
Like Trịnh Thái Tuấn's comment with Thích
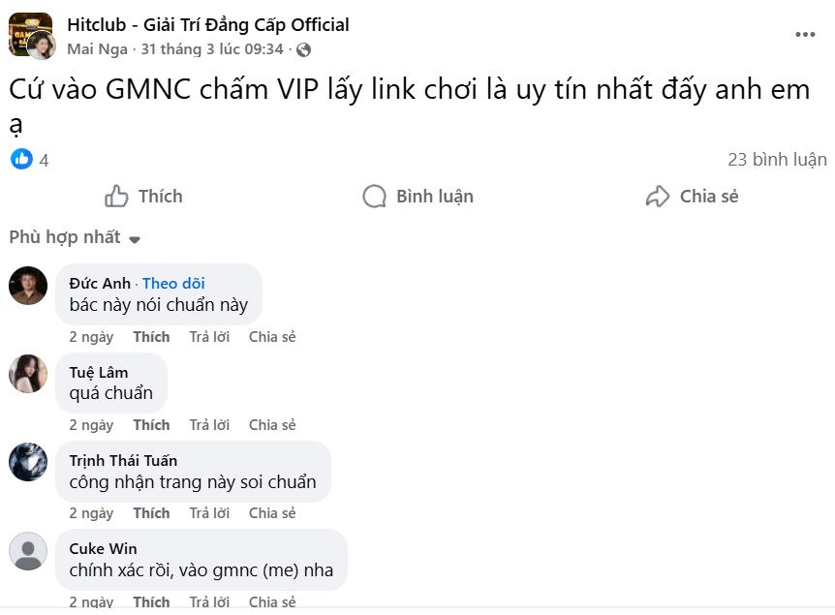151,512
